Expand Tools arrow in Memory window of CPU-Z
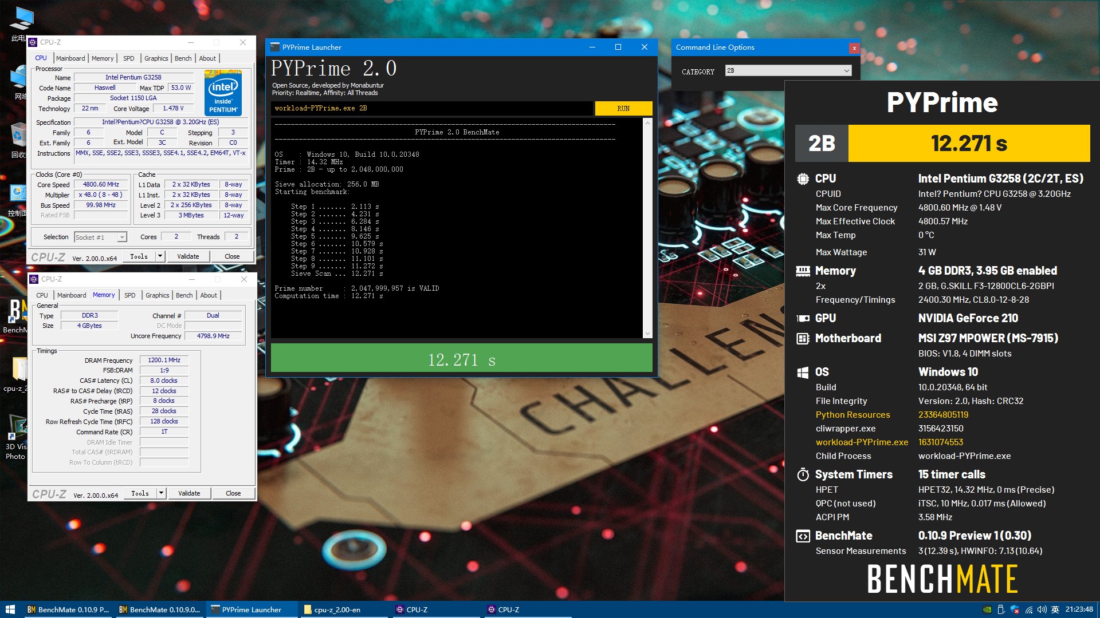 (162, 493)
